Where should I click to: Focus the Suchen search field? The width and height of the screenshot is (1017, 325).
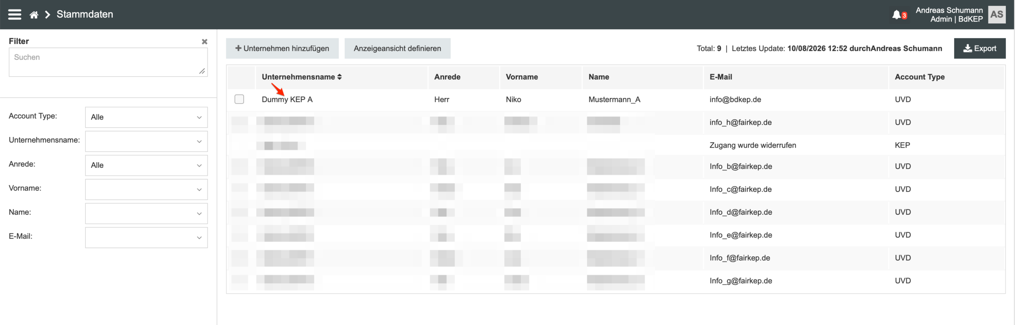(x=108, y=62)
